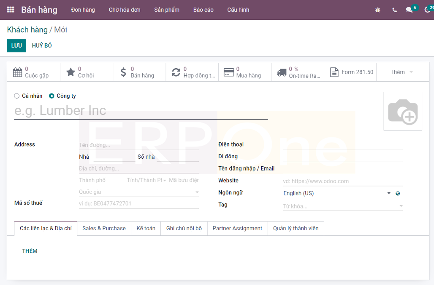Click the Địa chỉ, đường second address field

139,168
